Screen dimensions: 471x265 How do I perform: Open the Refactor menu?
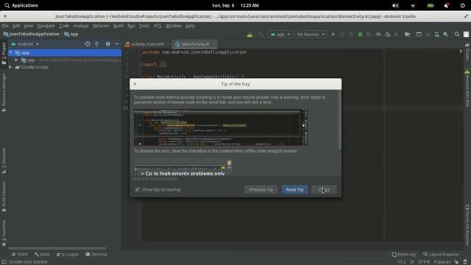tap(101, 26)
